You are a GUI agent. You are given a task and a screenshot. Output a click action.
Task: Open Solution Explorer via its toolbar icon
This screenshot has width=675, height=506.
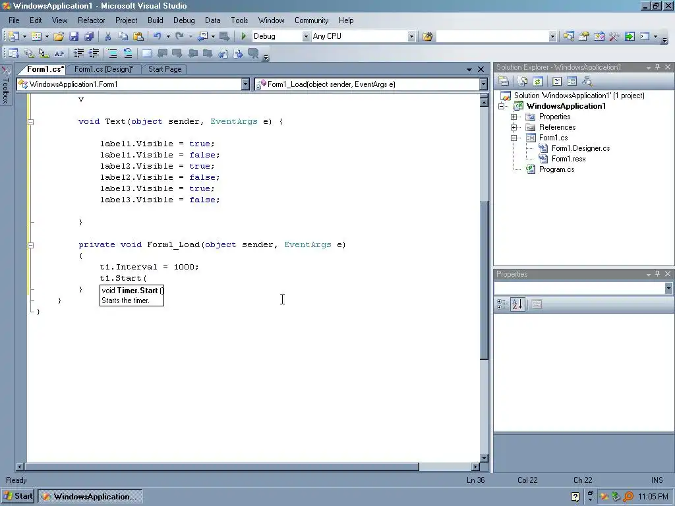coord(569,37)
